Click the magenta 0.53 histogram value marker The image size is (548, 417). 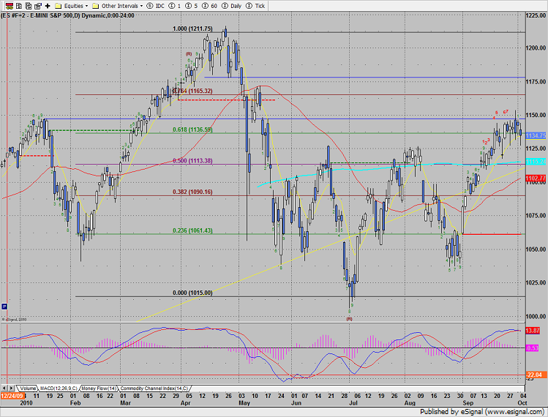click(x=532, y=348)
